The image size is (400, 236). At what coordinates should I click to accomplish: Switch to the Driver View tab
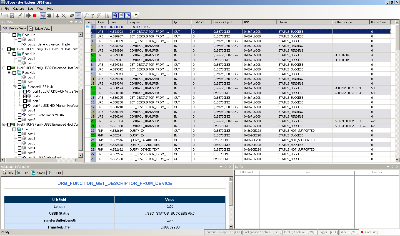pos(40,29)
